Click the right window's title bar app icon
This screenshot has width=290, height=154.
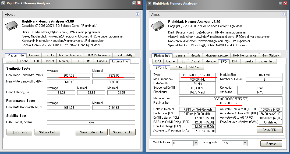point(150,3)
